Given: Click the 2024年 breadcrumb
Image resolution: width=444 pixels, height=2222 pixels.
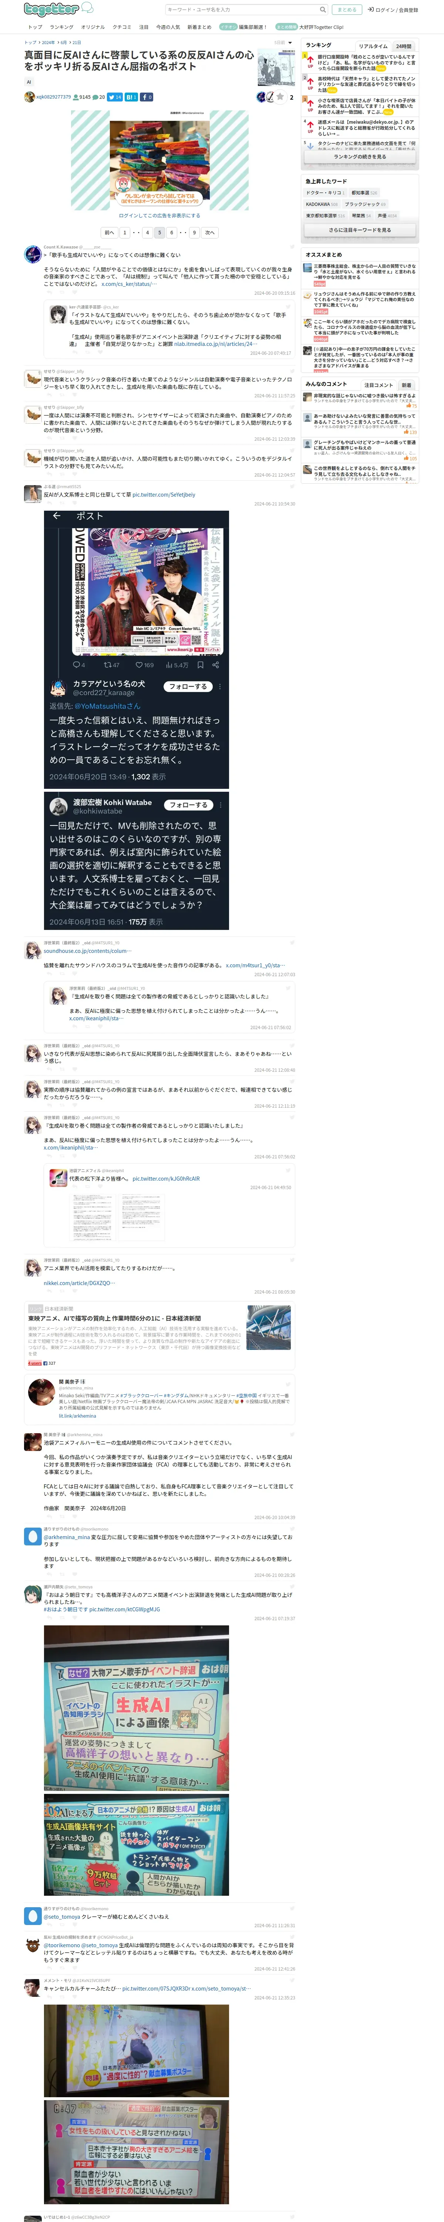Looking at the screenshot, I should 47,42.
